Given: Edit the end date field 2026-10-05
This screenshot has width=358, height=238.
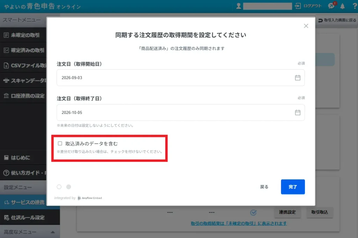Looking at the screenshot, I should [x=181, y=113].
